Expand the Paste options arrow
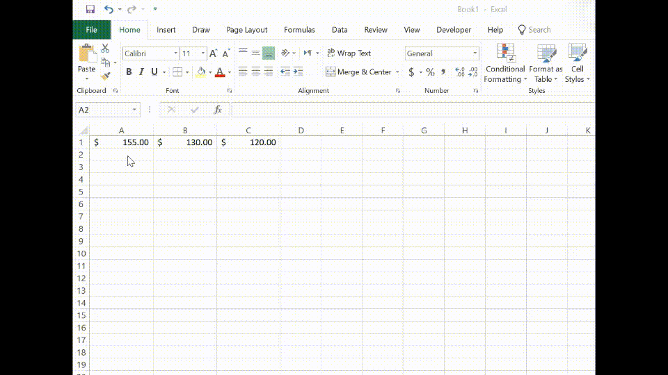 click(x=87, y=79)
